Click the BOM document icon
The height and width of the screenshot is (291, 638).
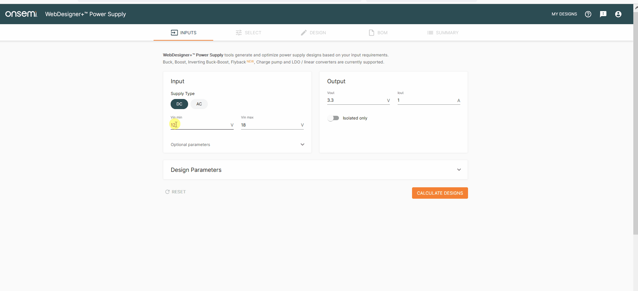(371, 33)
